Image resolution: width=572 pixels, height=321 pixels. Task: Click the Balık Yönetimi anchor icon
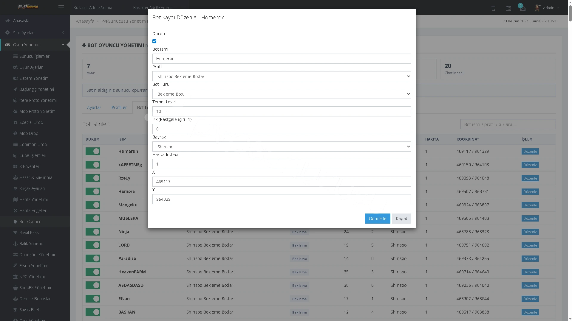pos(16,244)
